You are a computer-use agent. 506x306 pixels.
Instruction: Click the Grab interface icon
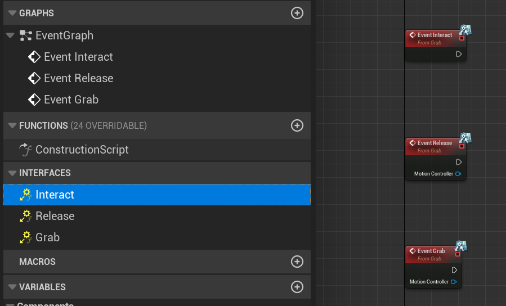pos(25,237)
